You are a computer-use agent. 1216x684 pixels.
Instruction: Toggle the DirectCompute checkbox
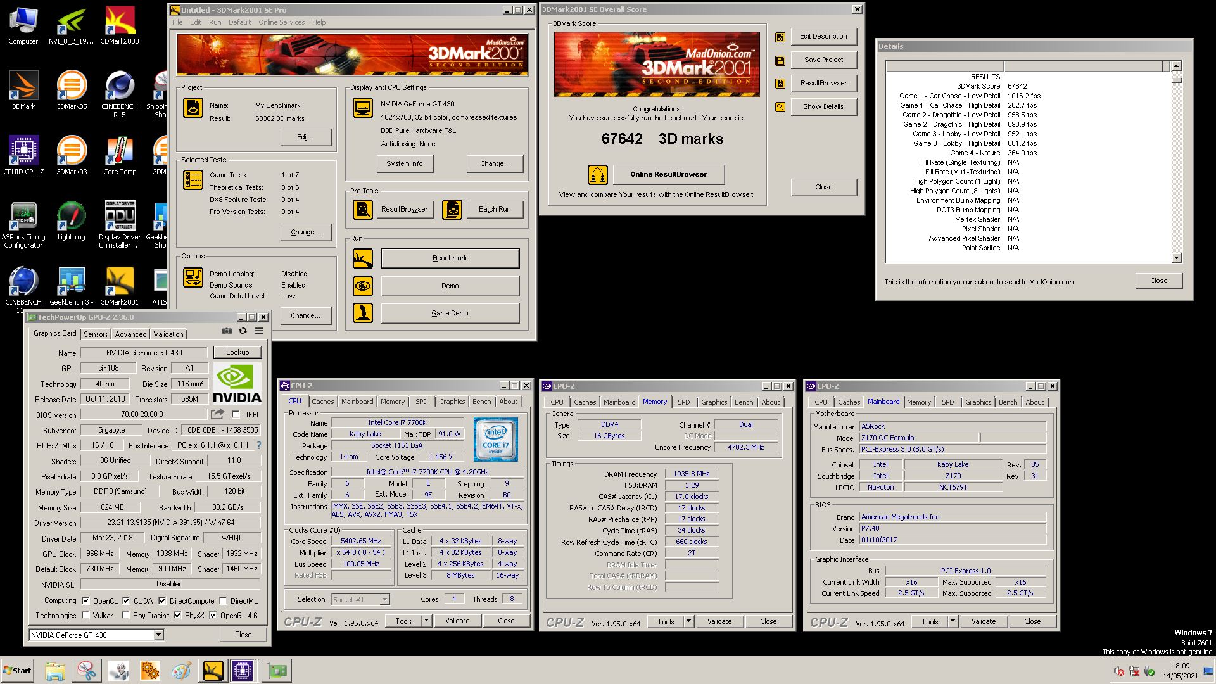162,600
